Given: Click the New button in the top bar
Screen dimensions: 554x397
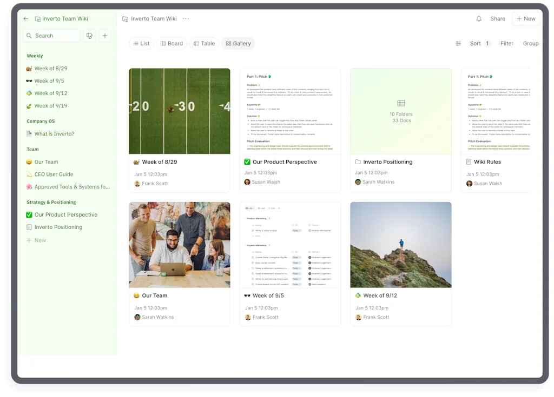Looking at the screenshot, I should (x=525, y=19).
